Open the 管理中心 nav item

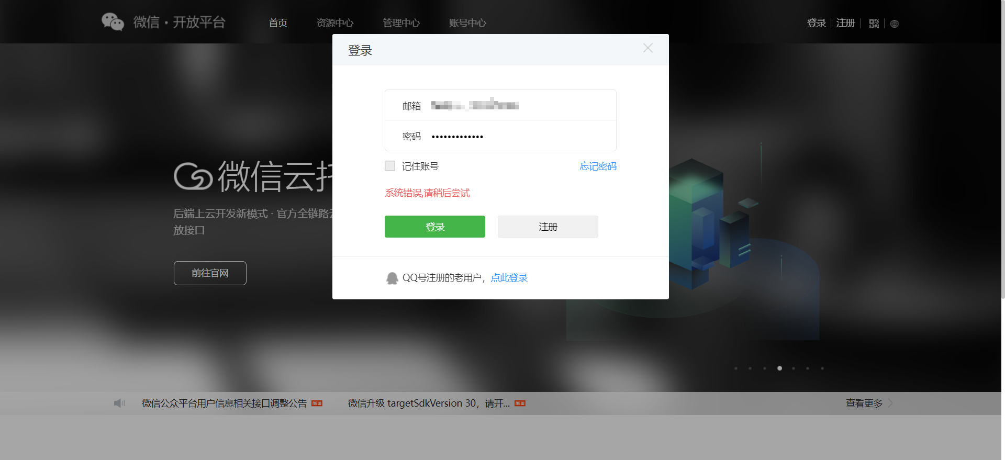pyautogui.click(x=401, y=23)
